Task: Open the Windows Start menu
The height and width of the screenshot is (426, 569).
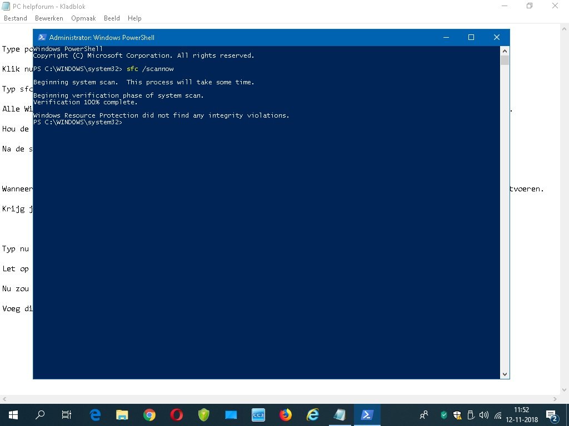Action: click(13, 415)
